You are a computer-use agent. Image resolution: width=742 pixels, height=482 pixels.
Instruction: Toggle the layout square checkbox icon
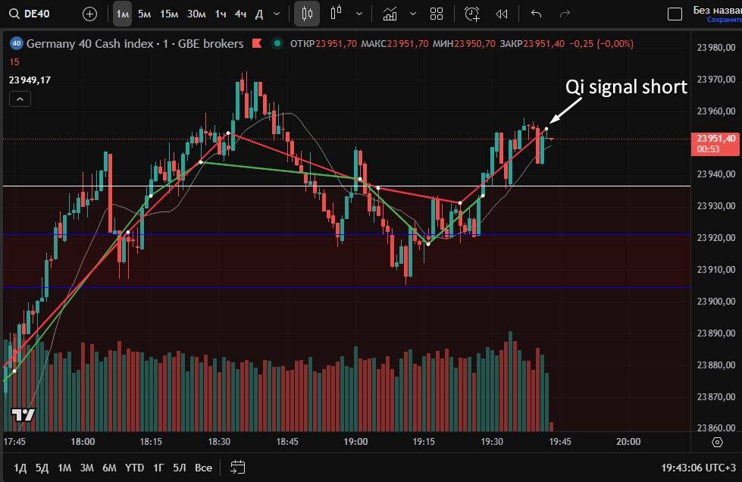(674, 14)
